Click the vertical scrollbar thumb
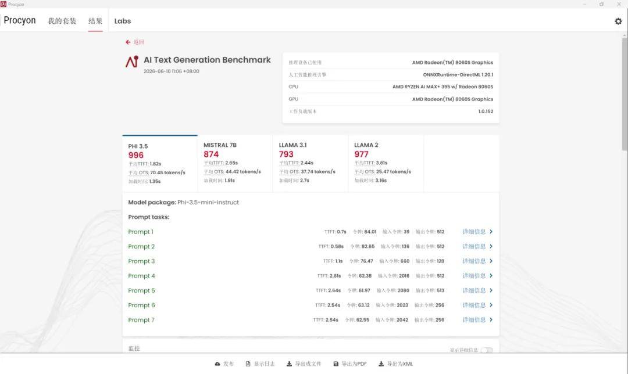Viewport: 628px width, 374px height. (x=625, y=94)
